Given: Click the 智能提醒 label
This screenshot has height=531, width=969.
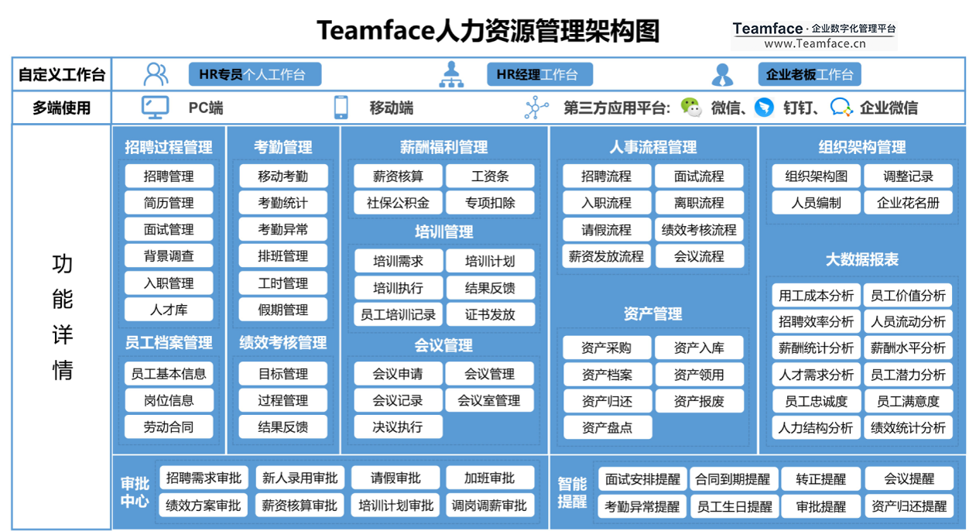Looking at the screenshot, I should (x=572, y=492).
